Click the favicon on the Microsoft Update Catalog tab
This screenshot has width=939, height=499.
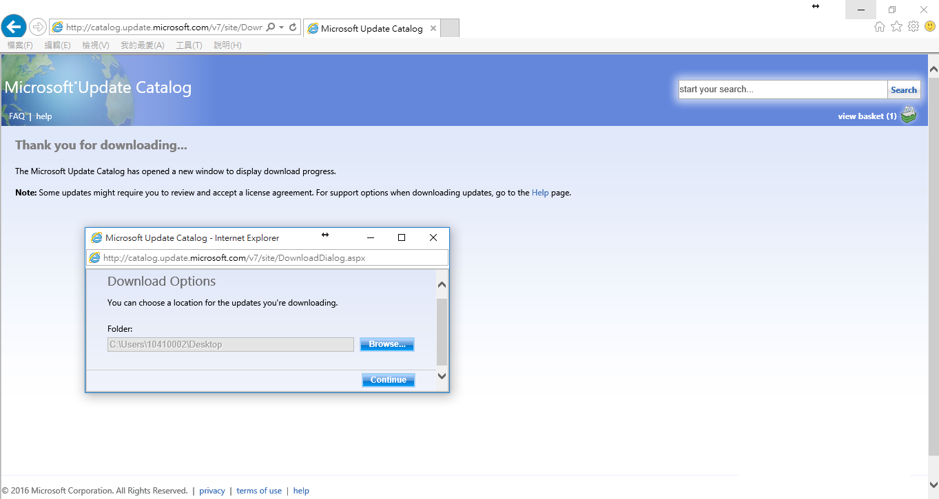[313, 29]
